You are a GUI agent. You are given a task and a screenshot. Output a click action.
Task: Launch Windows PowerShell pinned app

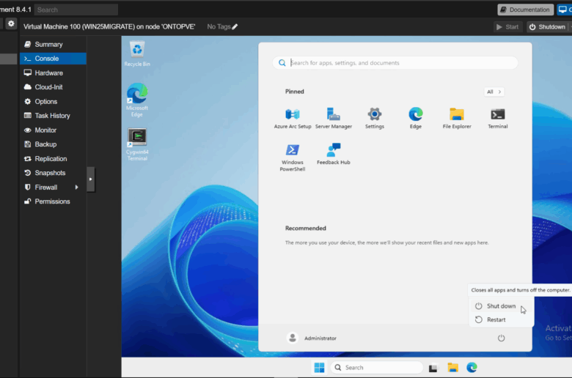293,157
